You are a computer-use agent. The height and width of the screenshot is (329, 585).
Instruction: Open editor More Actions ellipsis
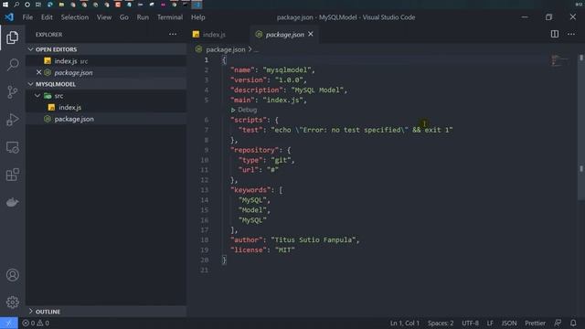pyautogui.click(x=571, y=35)
